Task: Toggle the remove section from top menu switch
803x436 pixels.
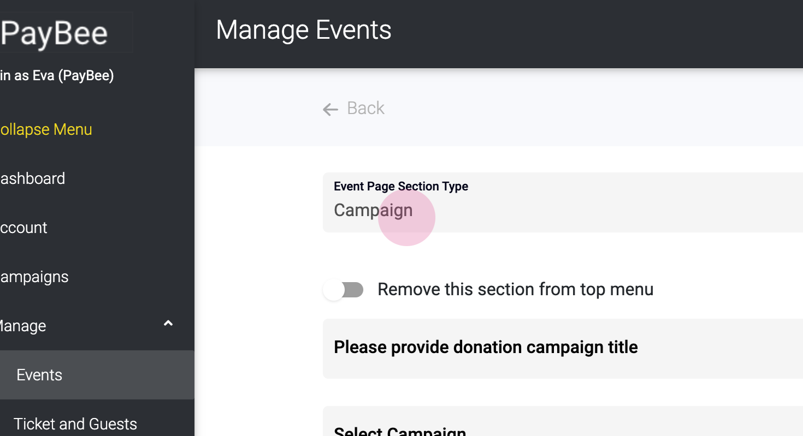Action: pos(343,290)
